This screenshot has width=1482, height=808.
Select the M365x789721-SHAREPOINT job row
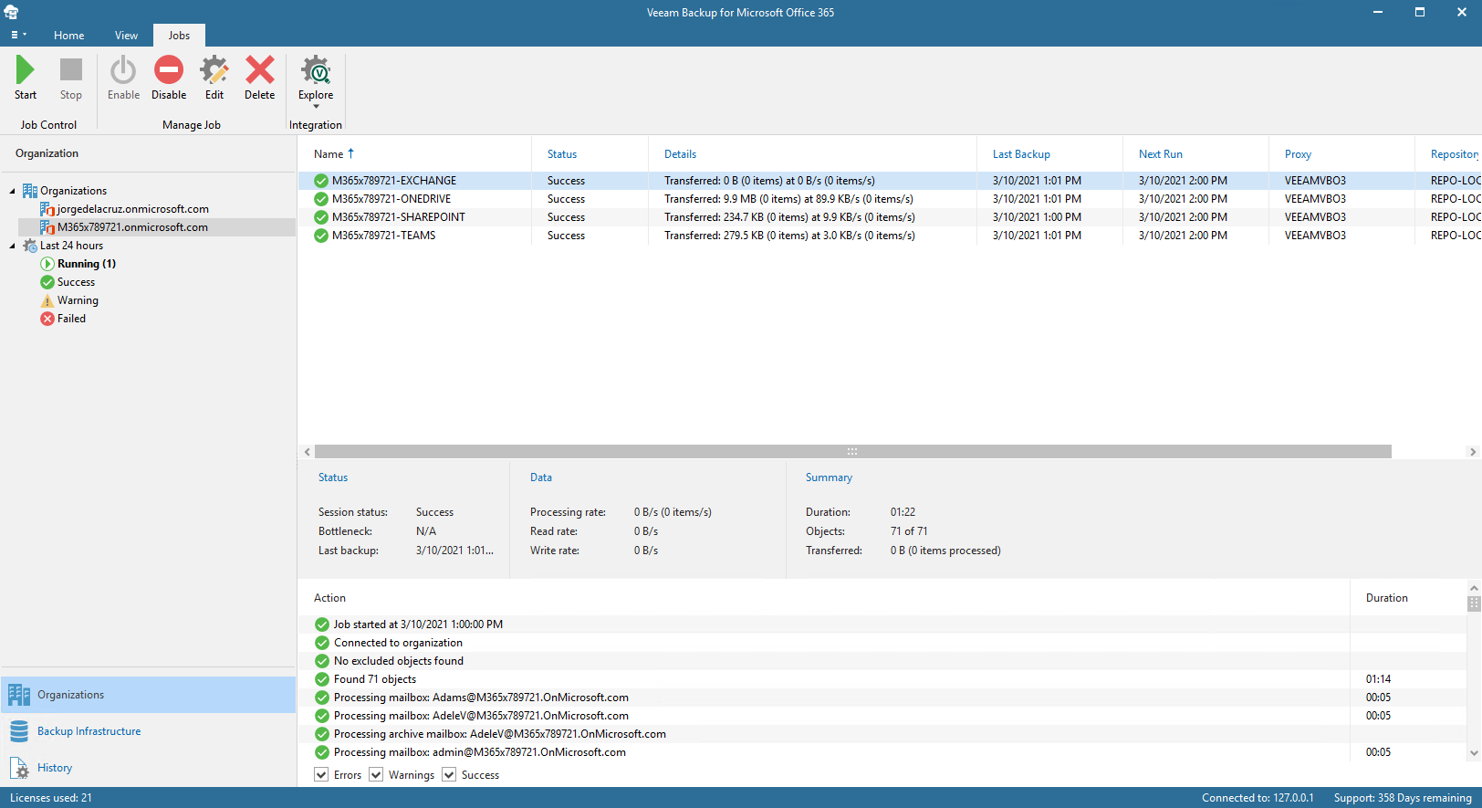pos(890,217)
